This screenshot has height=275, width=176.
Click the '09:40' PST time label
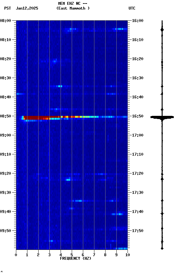pos(5,212)
